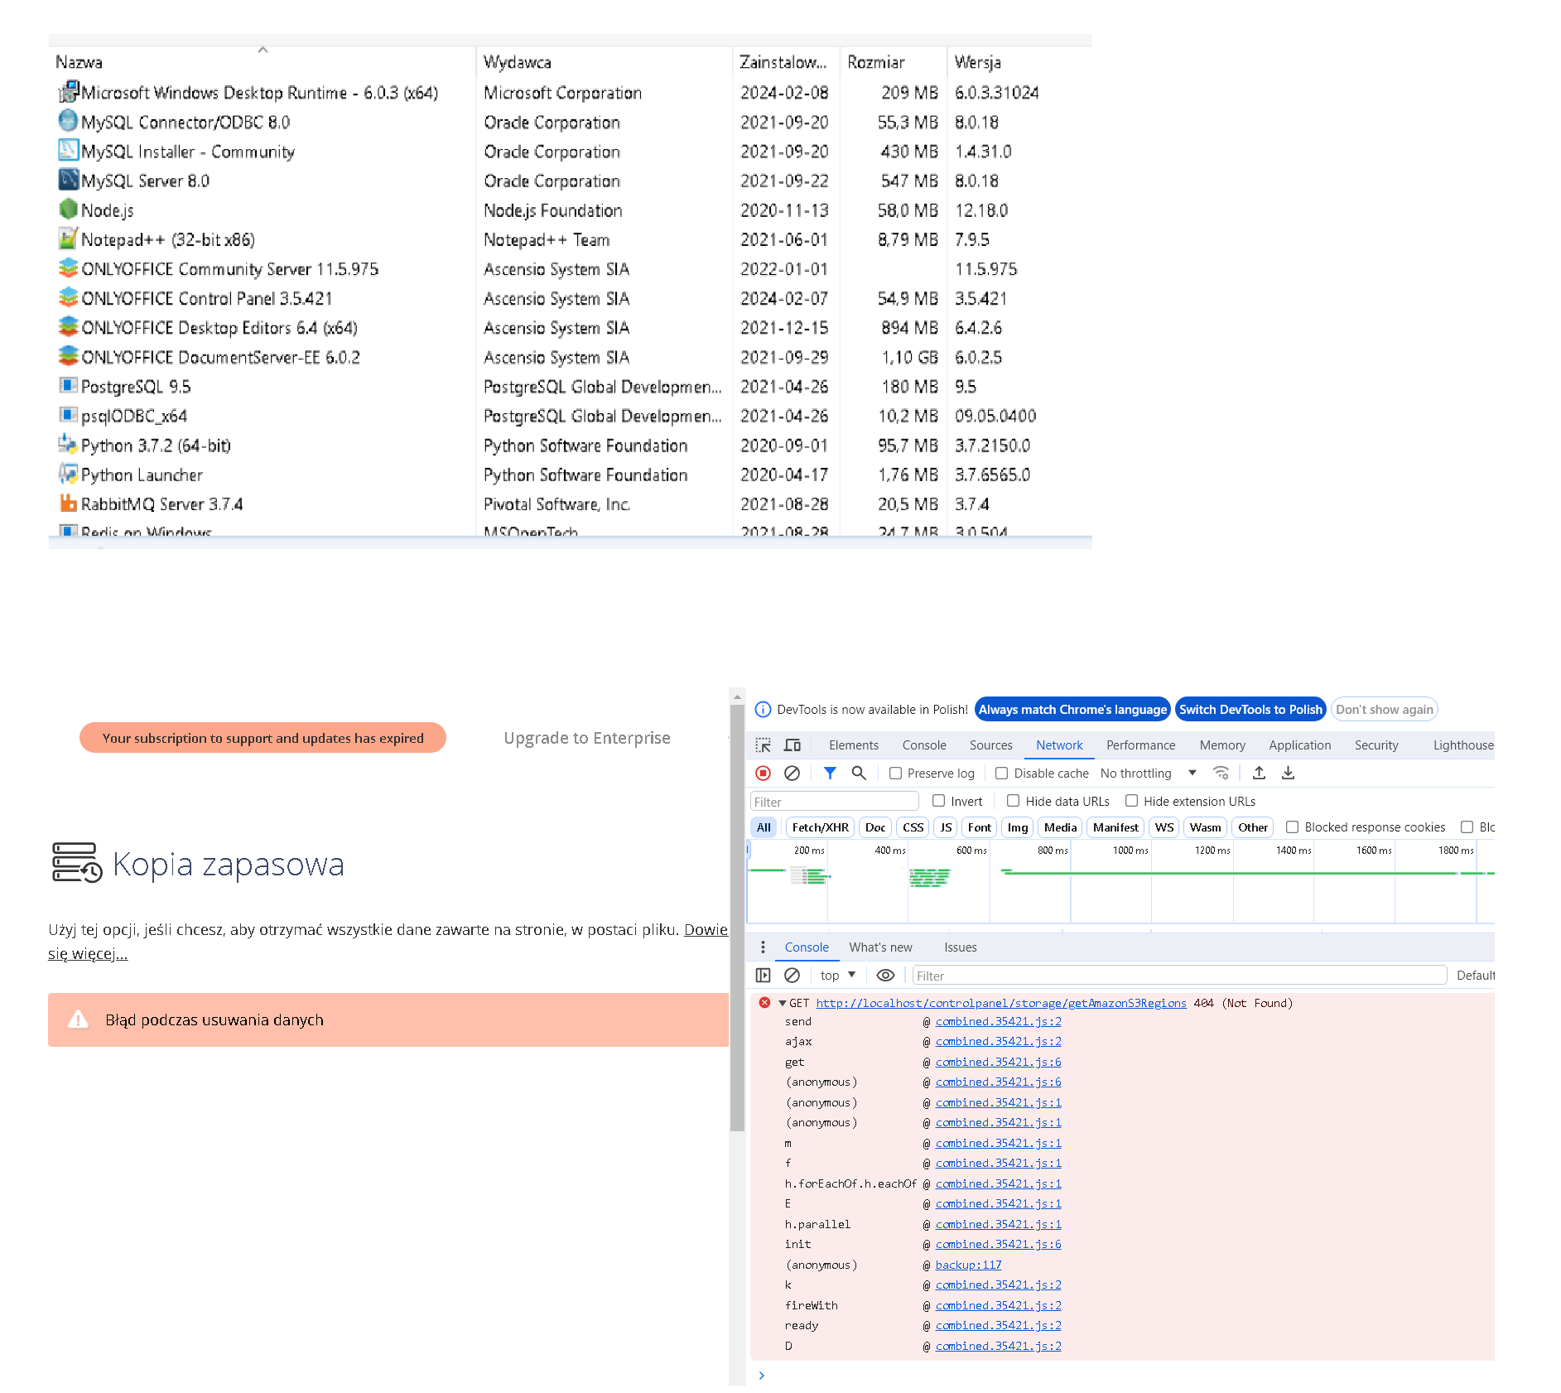Click the inspect element selector icon
Screen dimensions: 1561x1393
tap(764, 745)
